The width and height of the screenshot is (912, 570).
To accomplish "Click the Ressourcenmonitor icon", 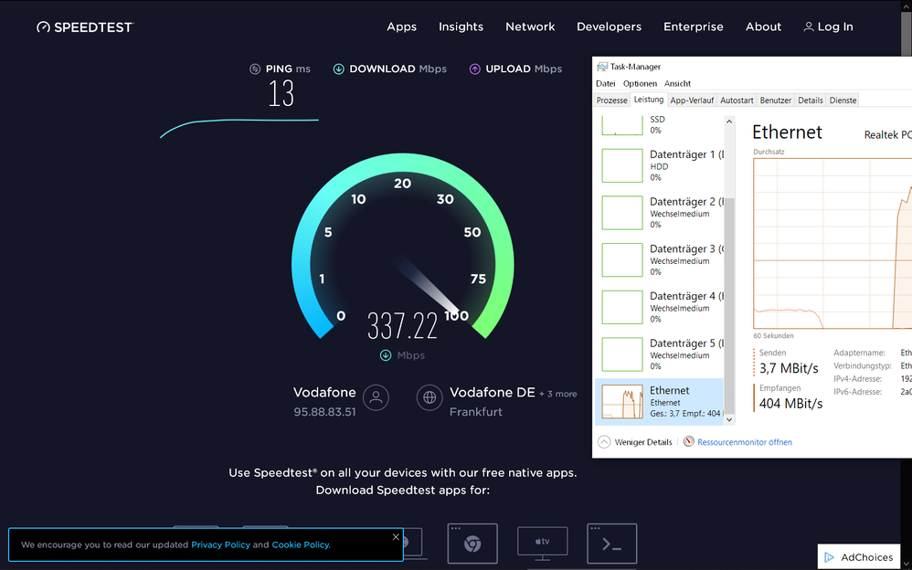I will (x=689, y=441).
